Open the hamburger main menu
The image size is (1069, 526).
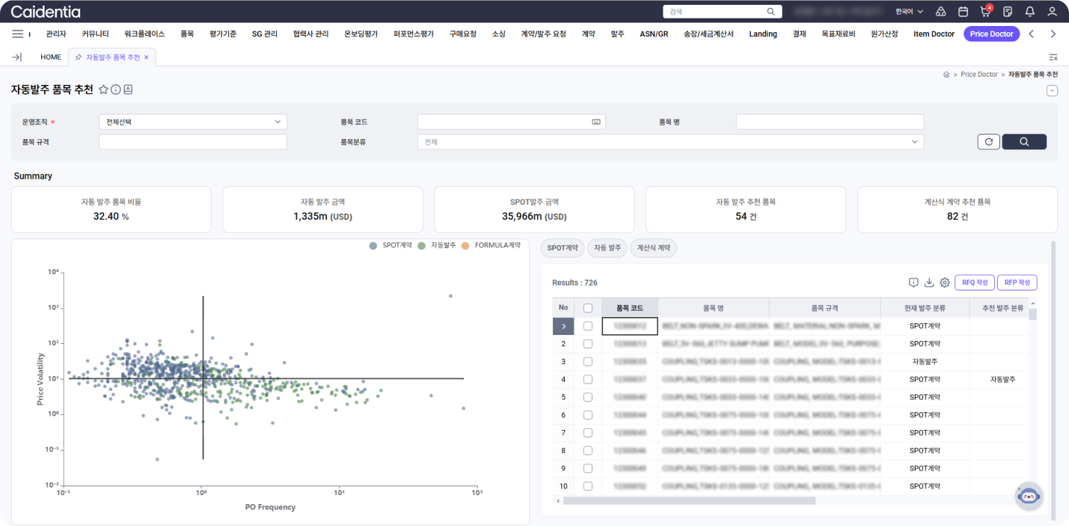coord(18,34)
